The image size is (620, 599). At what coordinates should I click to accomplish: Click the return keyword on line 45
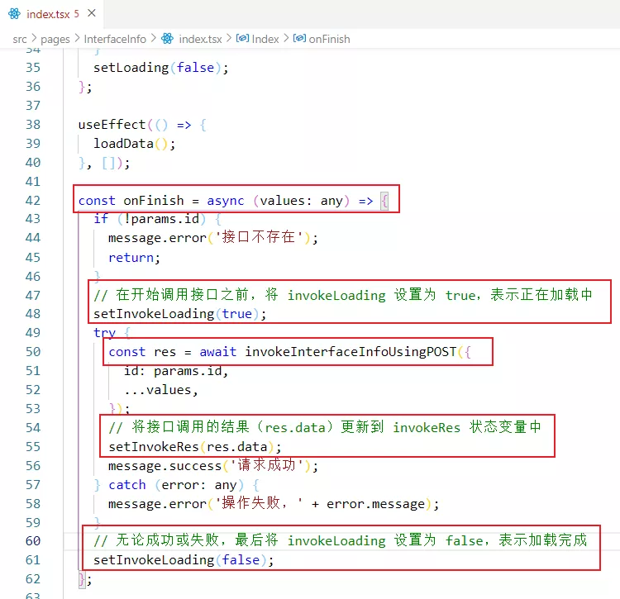[x=131, y=258]
